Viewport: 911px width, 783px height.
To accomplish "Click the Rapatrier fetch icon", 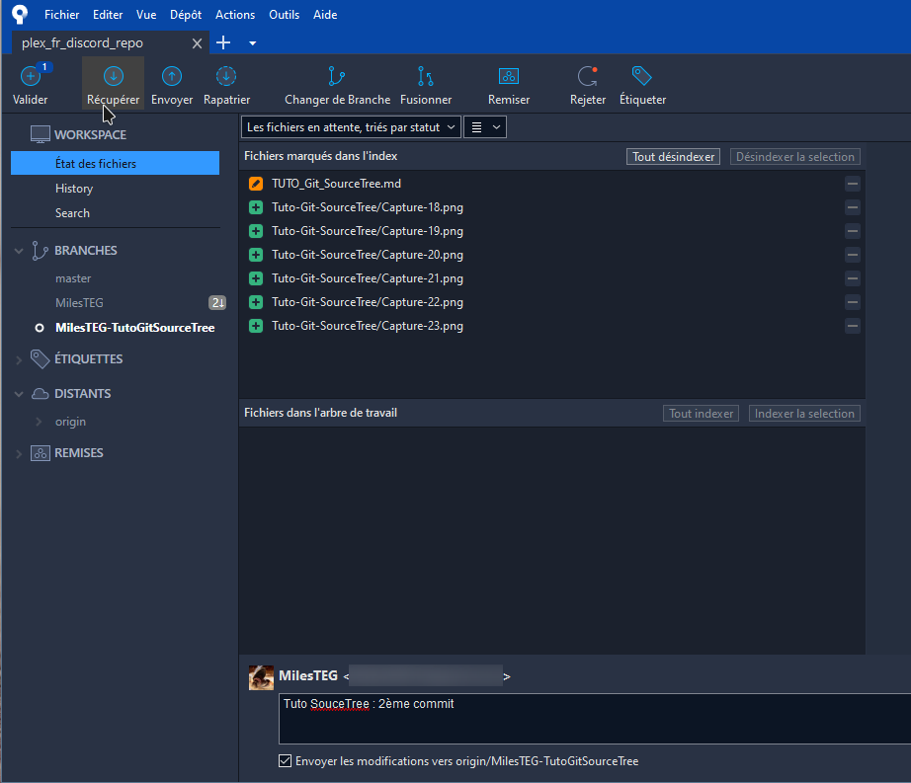I will click(226, 76).
